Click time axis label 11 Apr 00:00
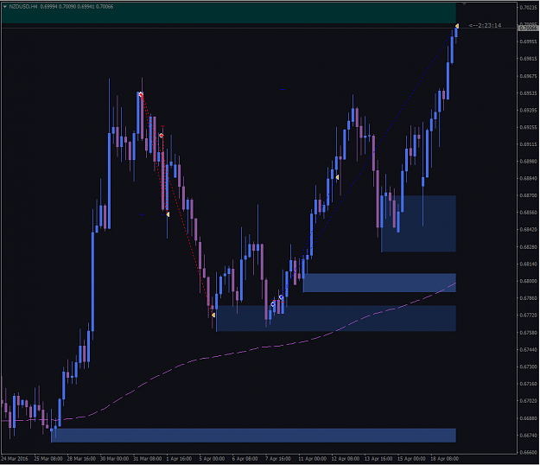Screen dimensions: 540x465 (313, 459)
